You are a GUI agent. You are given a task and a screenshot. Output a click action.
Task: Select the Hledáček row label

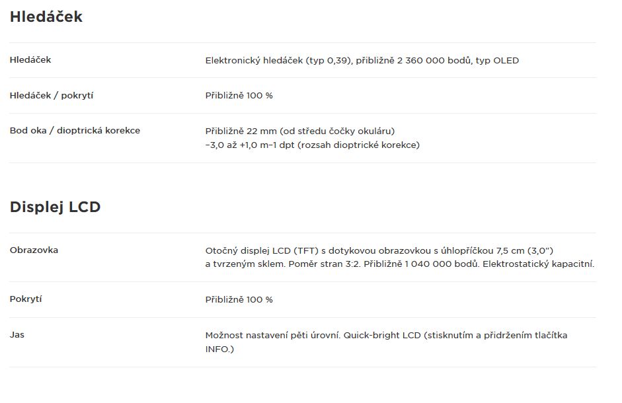tap(30, 60)
